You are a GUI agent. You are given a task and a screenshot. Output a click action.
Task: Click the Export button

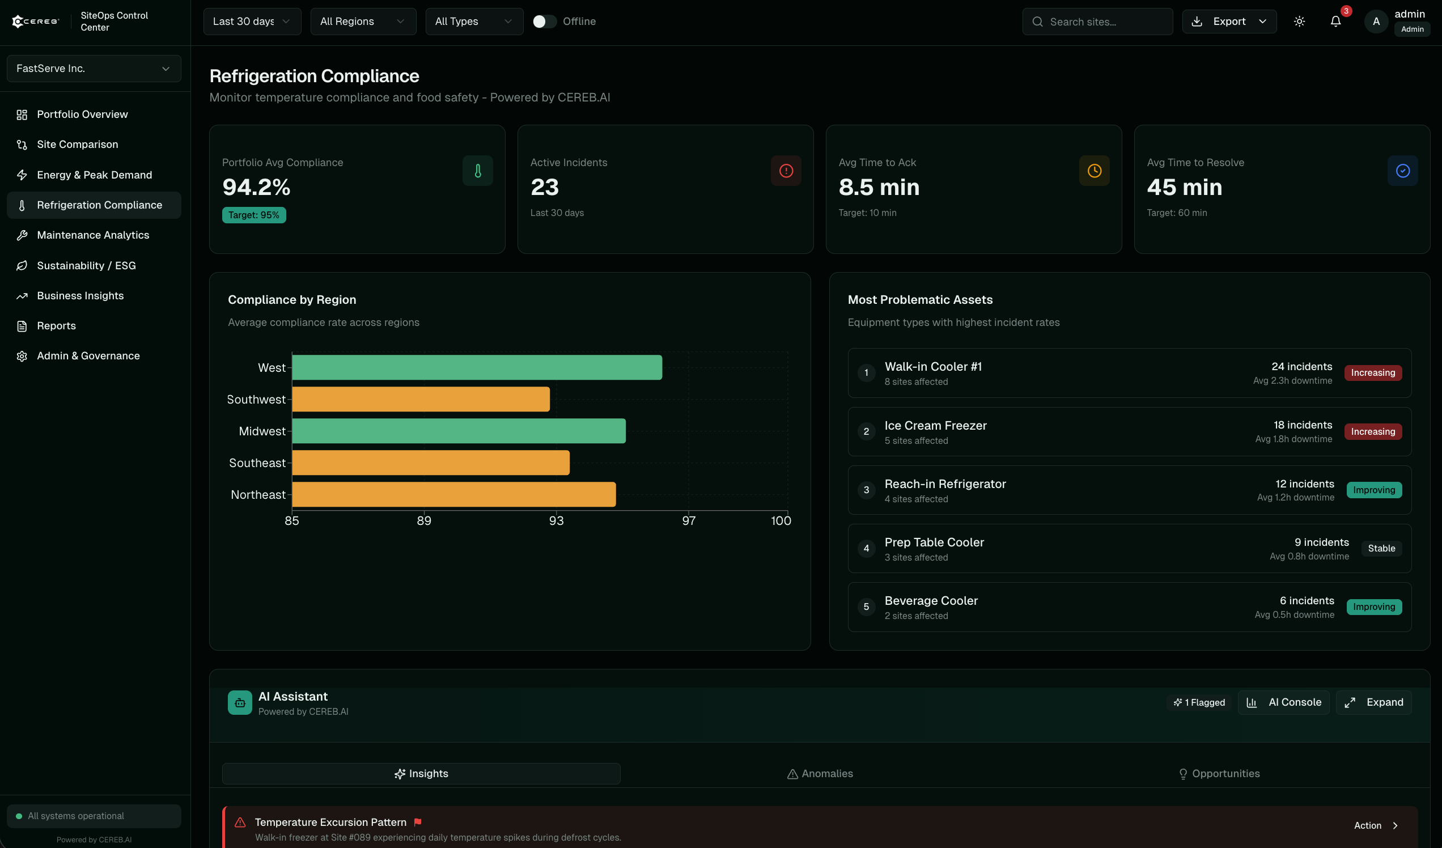point(1228,22)
